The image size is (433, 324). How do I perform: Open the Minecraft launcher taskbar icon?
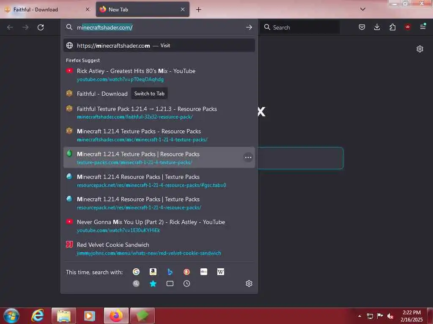point(143,316)
